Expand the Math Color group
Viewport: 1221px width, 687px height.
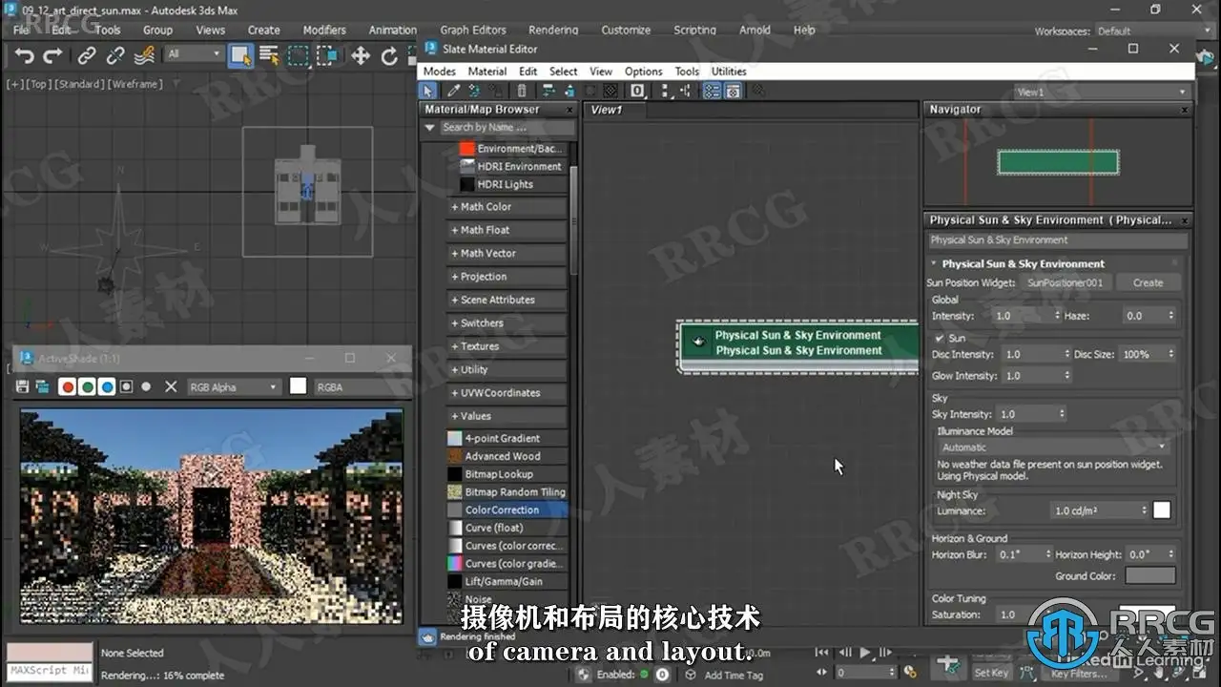pyautogui.click(x=507, y=207)
